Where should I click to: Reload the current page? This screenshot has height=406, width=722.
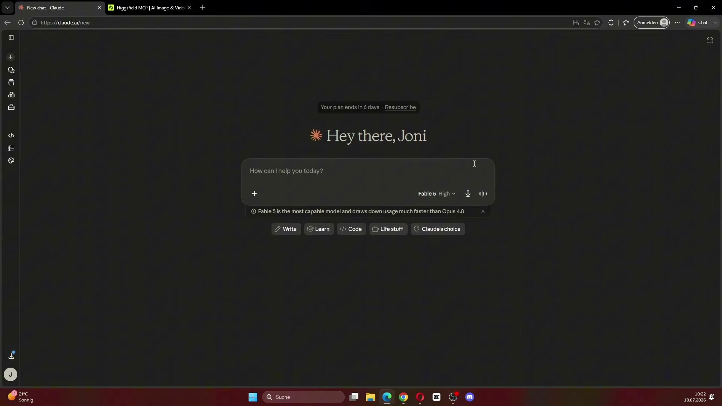[21, 23]
